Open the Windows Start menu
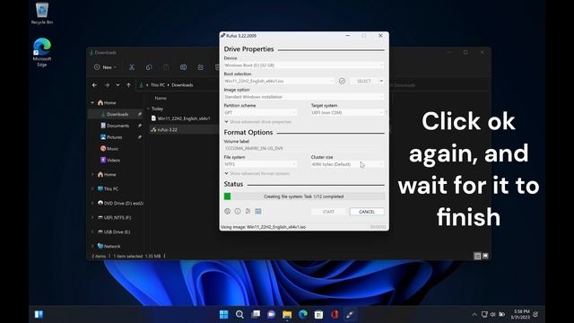 223,314
